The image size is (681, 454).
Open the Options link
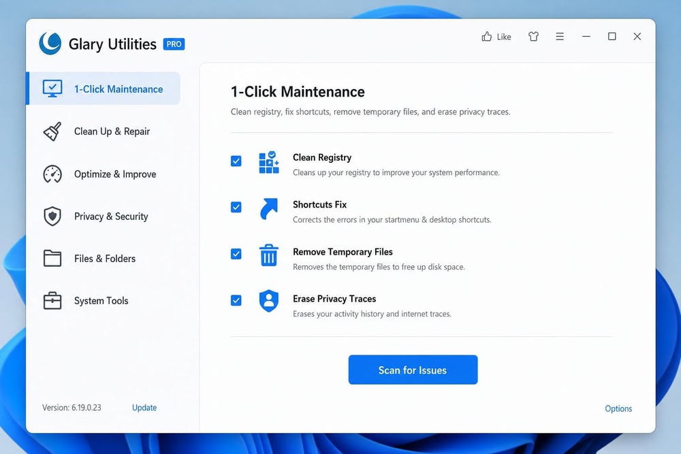(618, 408)
